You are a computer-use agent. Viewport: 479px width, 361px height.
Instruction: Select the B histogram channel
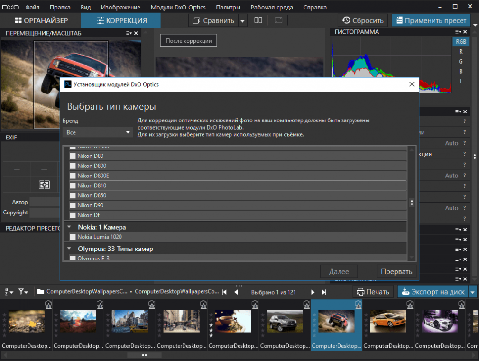pos(461,71)
